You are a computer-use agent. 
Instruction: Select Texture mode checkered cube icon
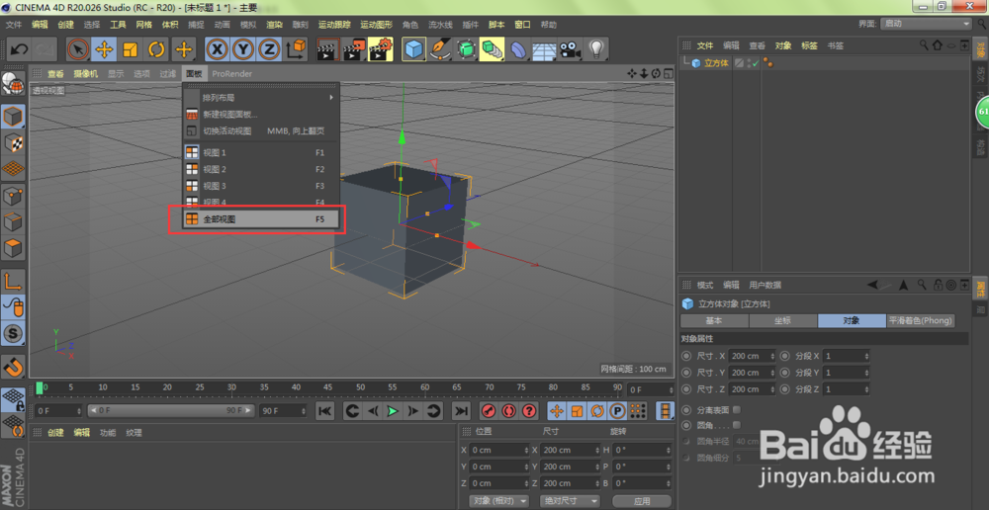pos(13,142)
